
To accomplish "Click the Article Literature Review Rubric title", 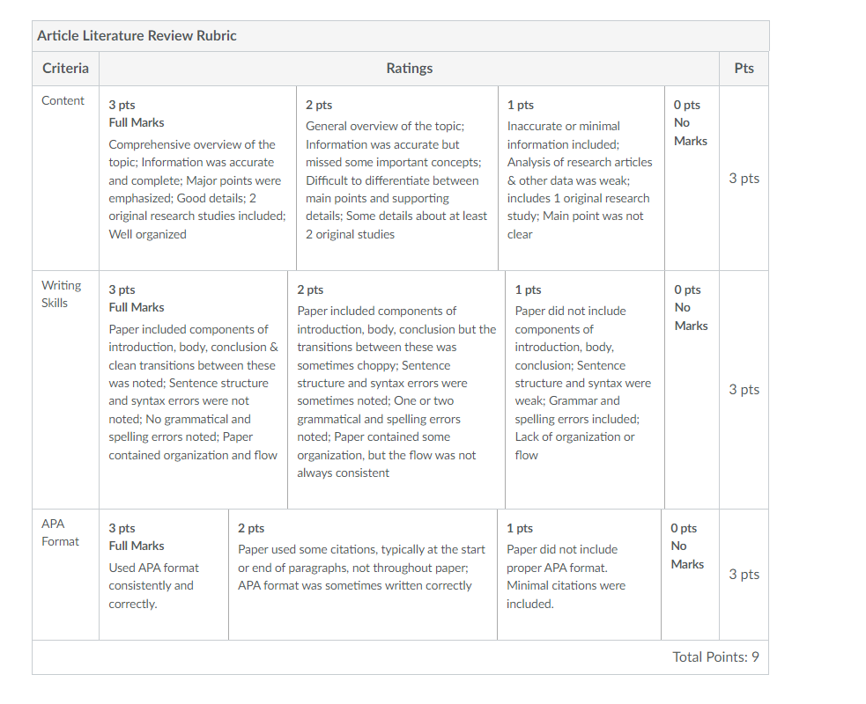I will (137, 36).
